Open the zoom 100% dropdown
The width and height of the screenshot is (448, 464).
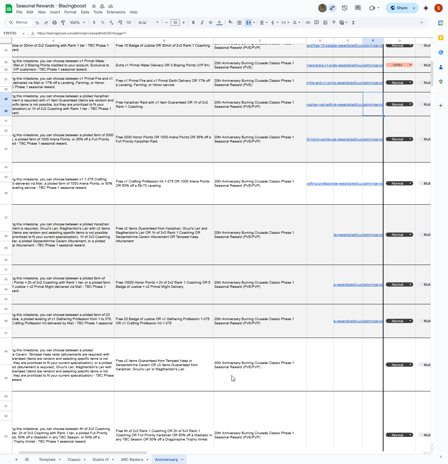(x=77, y=22)
